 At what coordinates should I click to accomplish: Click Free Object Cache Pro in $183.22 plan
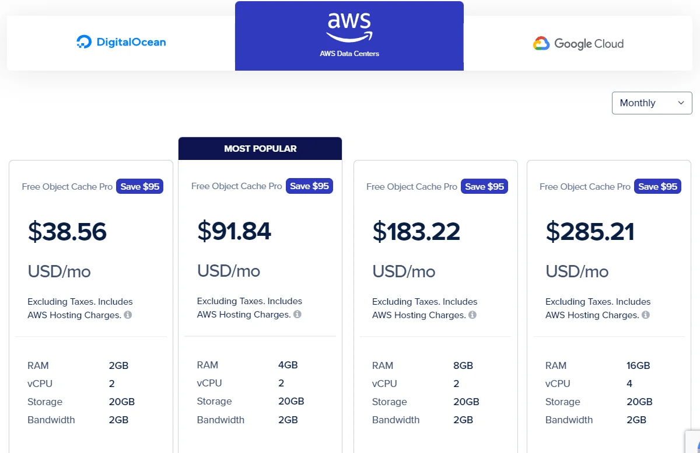(412, 187)
